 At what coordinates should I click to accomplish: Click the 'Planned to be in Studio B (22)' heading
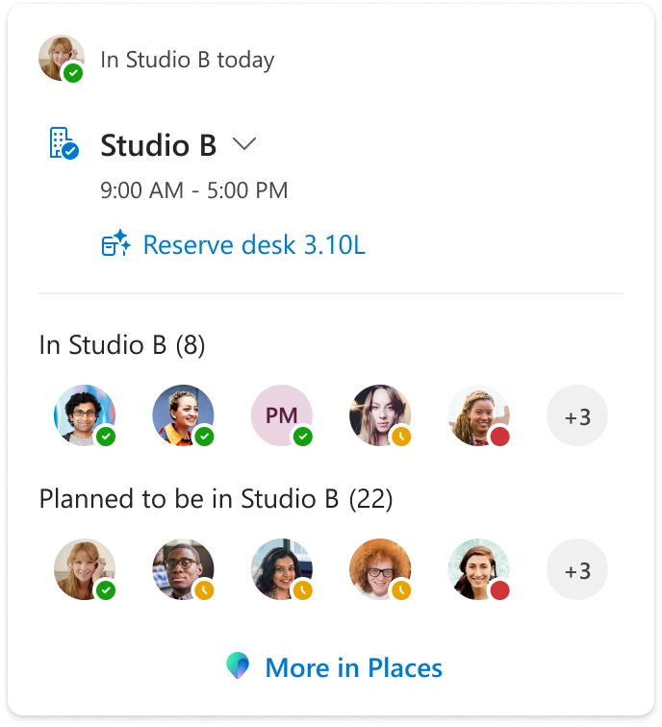[216, 499]
